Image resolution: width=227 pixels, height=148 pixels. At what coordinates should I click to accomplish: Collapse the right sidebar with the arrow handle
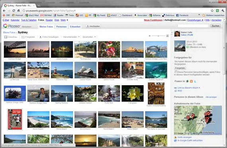click(172, 32)
